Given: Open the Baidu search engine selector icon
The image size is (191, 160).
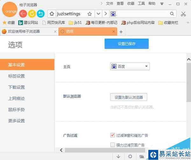Looking at the screenshot, I should 113,14.
